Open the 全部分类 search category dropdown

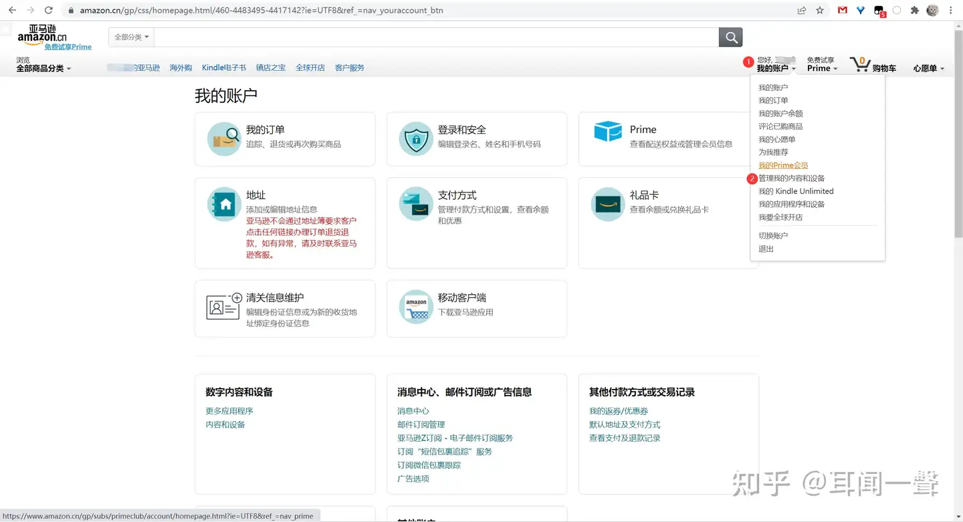click(x=131, y=37)
